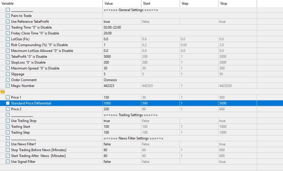Click the Risk Compounding Stop value 2.0
Viewport: 283px width, 171px height.
pyautogui.click(x=221, y=45)
